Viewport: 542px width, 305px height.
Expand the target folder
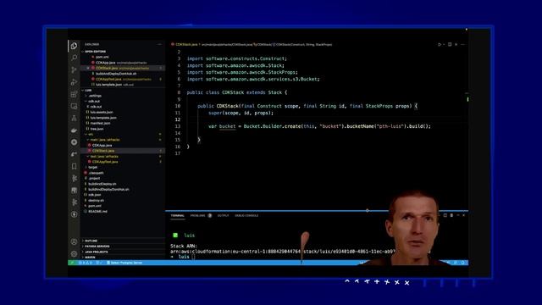click(x=91, y=168)
